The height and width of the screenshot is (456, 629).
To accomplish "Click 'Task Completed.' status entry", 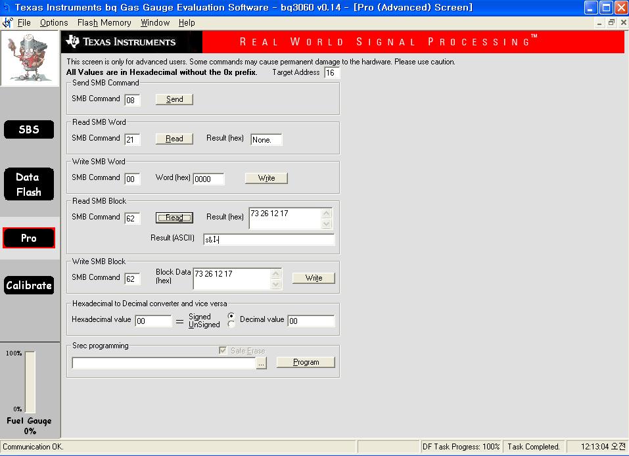I will coord(534,446).
